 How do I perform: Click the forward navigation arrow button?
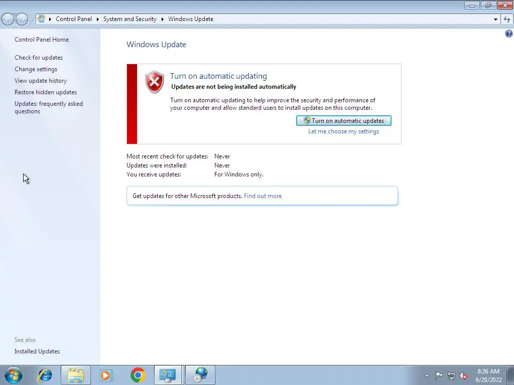22,20
